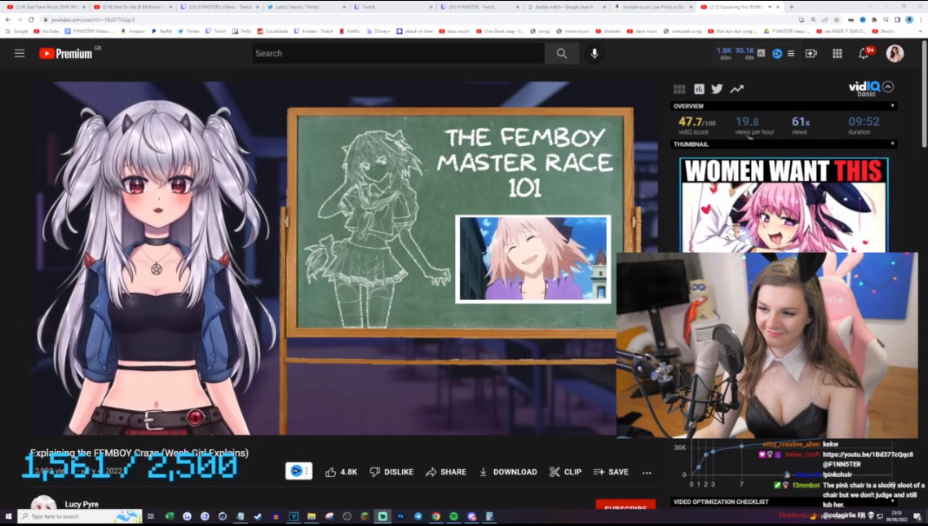Switch to the barbie watch Google Search tab

pyautogui.click(x=568, y=7)
